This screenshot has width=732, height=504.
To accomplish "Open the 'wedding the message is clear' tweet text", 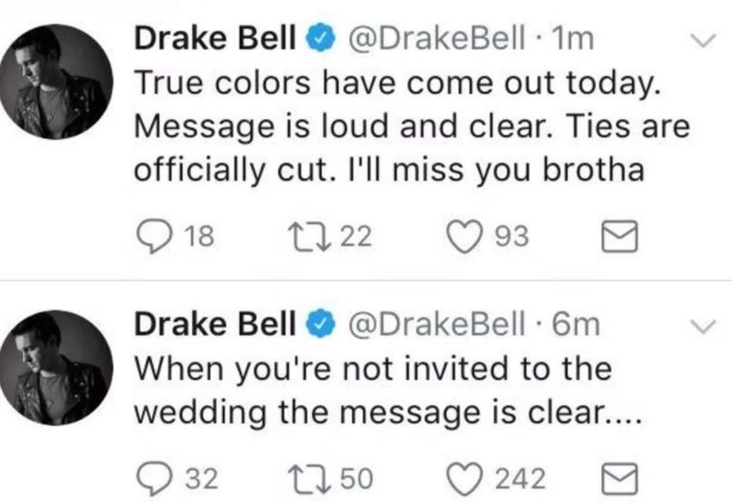I will click(x=388, y=413).
